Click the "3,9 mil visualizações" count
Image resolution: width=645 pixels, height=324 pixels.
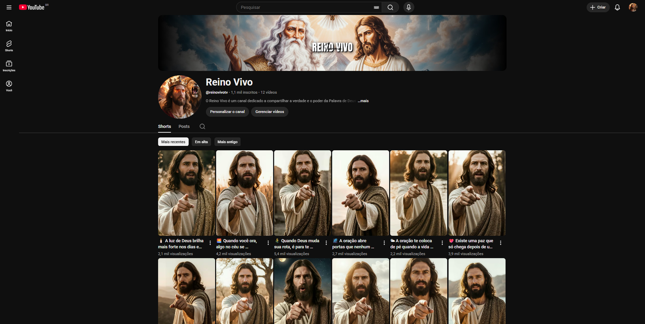(466, 254)
